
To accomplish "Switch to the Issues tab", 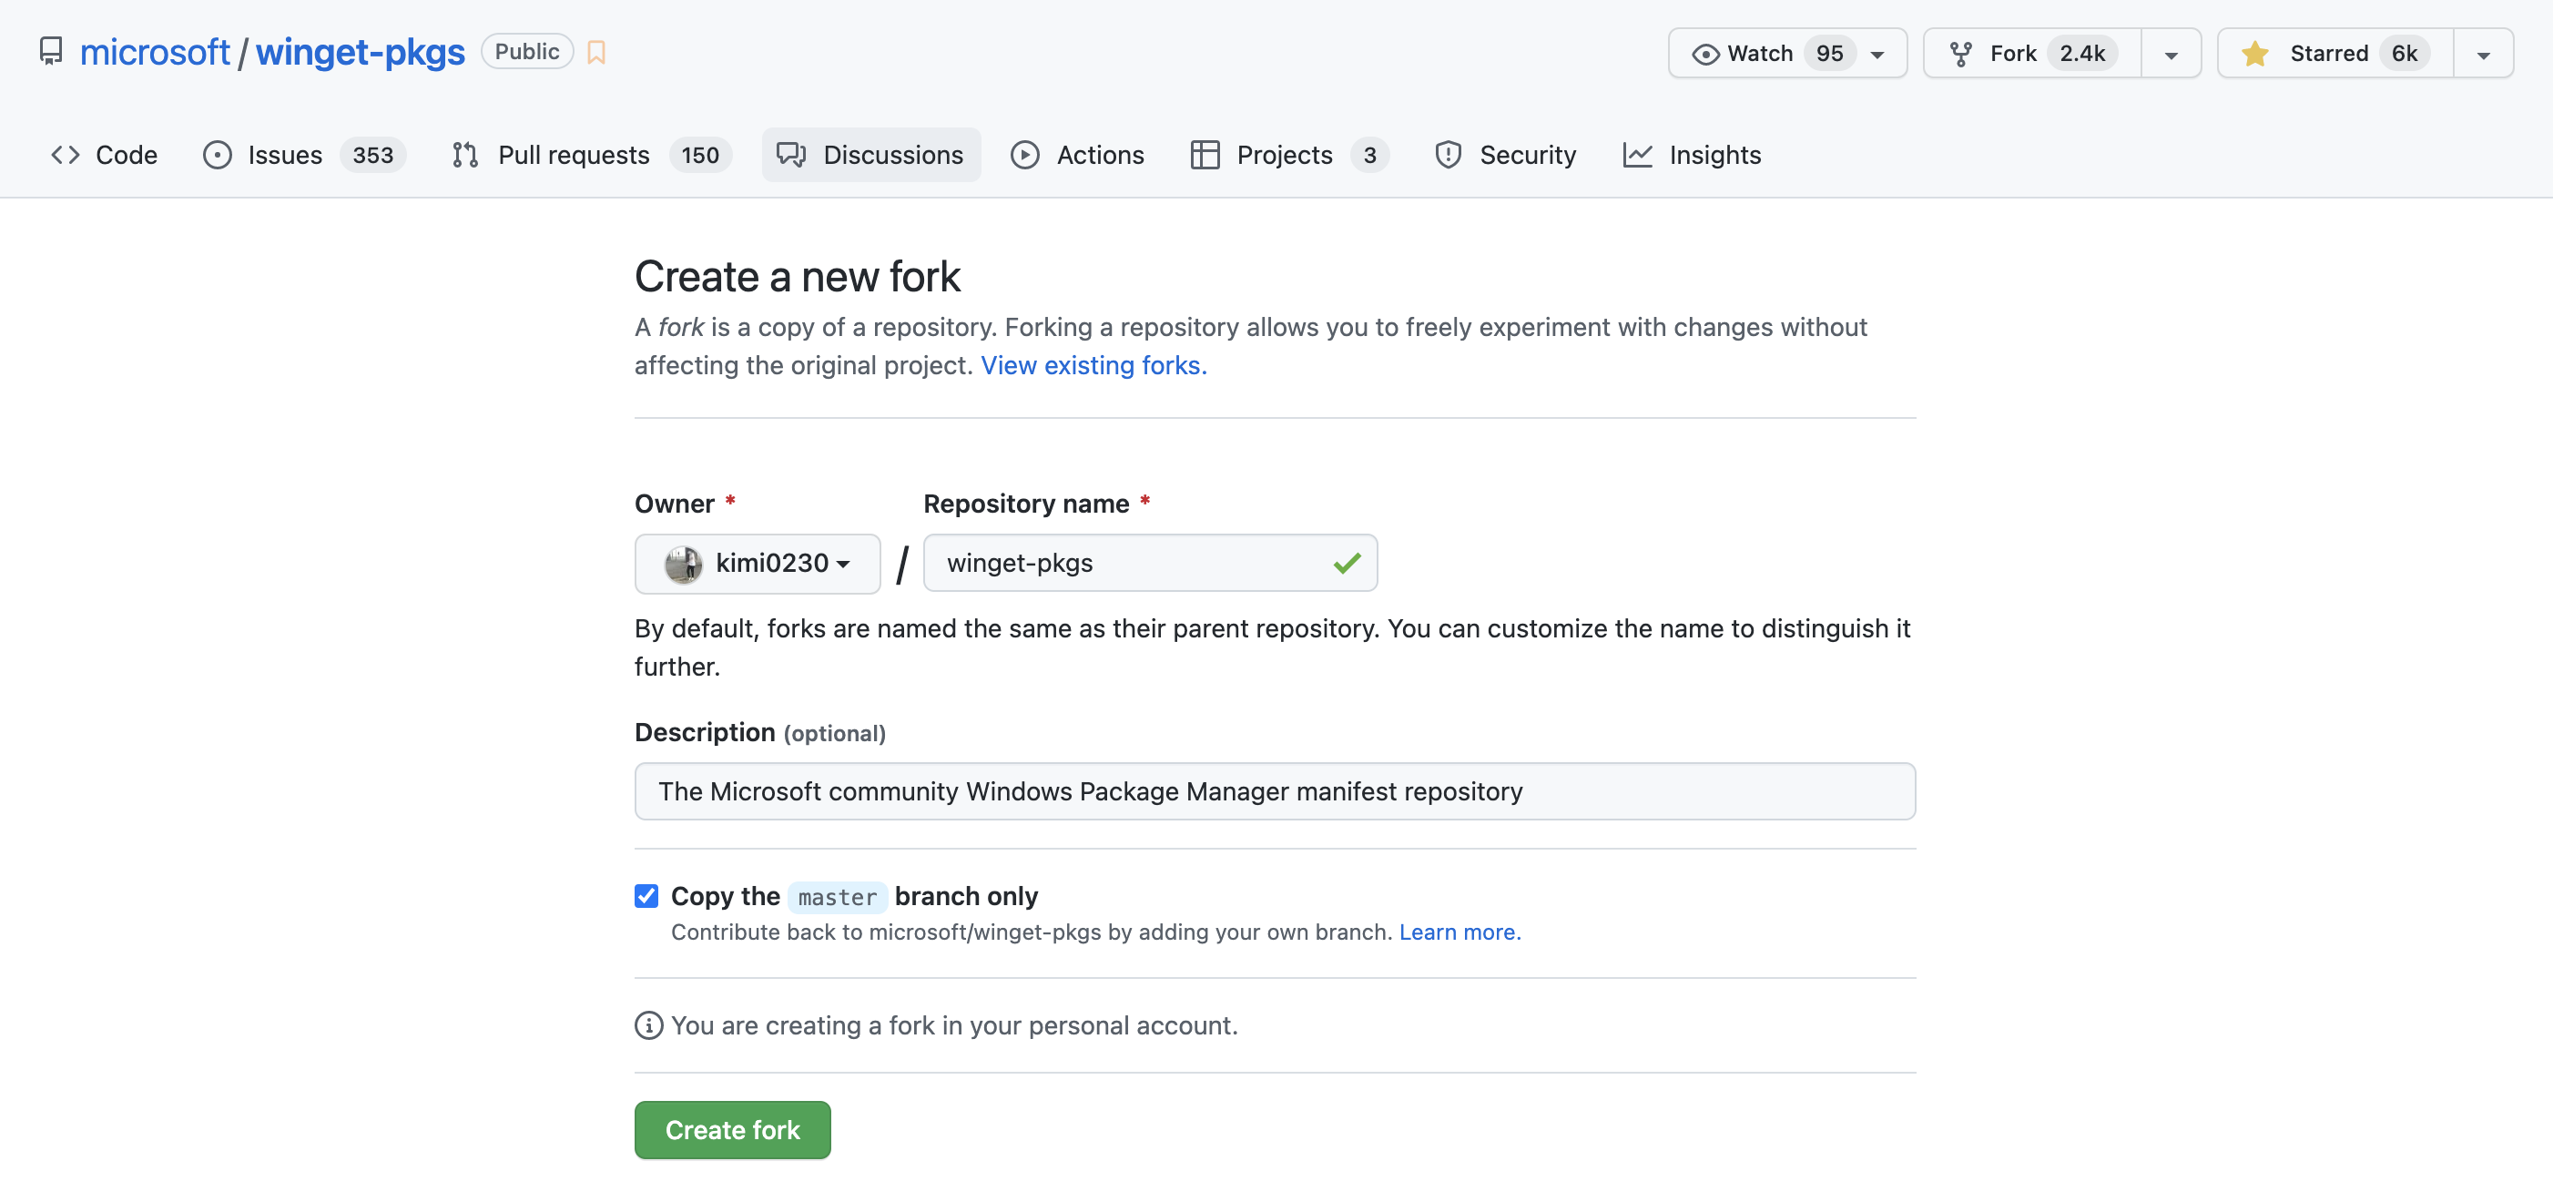I will click(x=304, y=155).
